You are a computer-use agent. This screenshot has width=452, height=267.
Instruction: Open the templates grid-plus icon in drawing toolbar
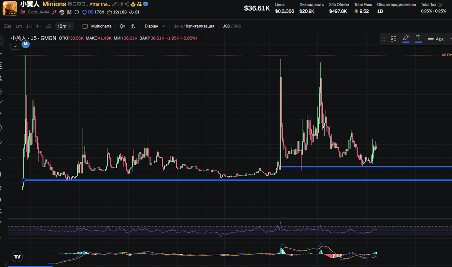click(x=394, y=39)
